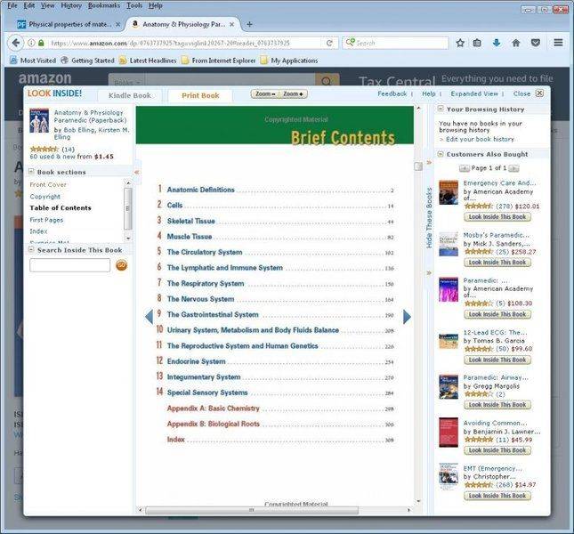Image resolution: width=574 pixels, height=534 pixels.
Task: Jump to the First Pages section
Action: tap(46, 220)
